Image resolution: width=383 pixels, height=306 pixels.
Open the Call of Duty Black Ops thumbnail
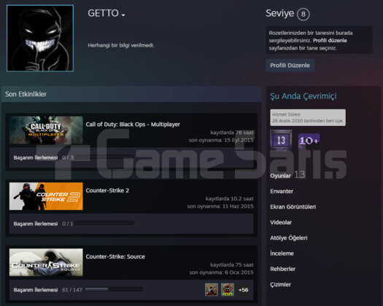click(46, 130)
